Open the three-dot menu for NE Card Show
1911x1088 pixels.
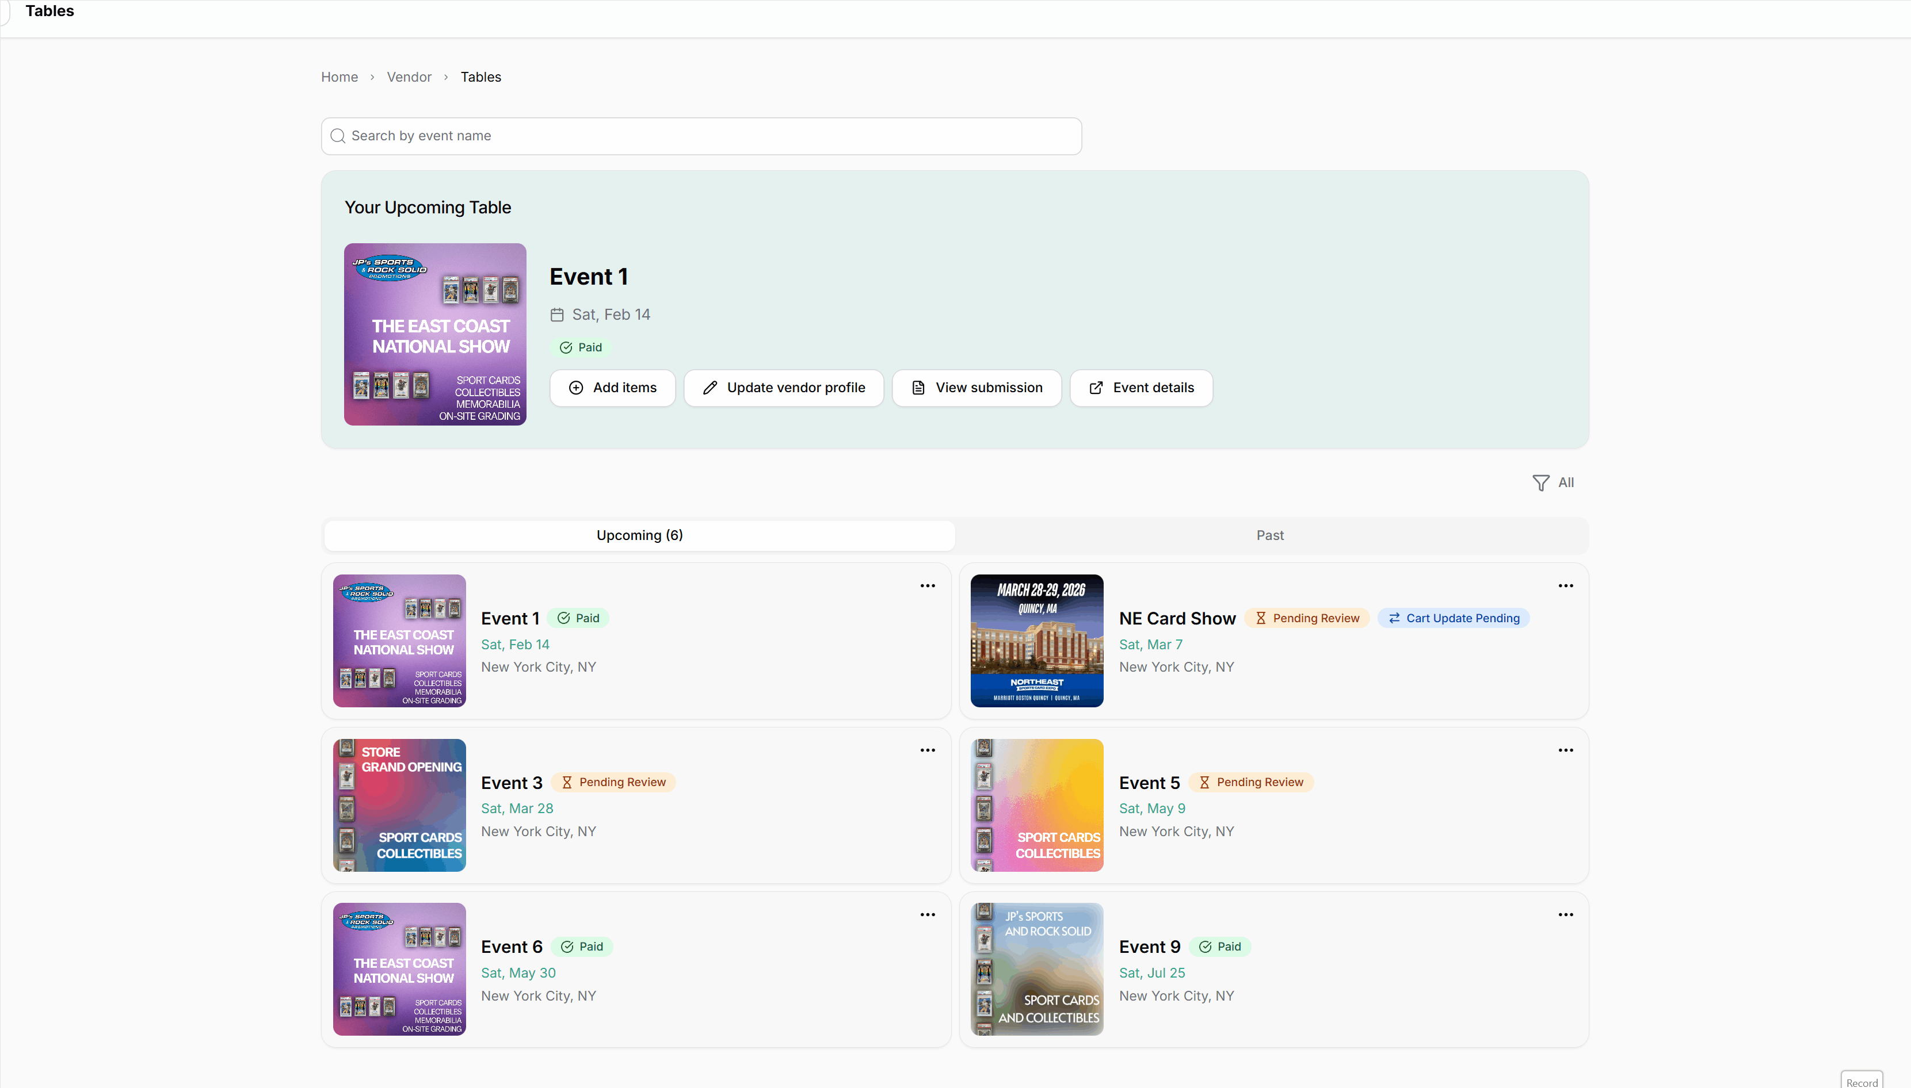[1566, 586]
